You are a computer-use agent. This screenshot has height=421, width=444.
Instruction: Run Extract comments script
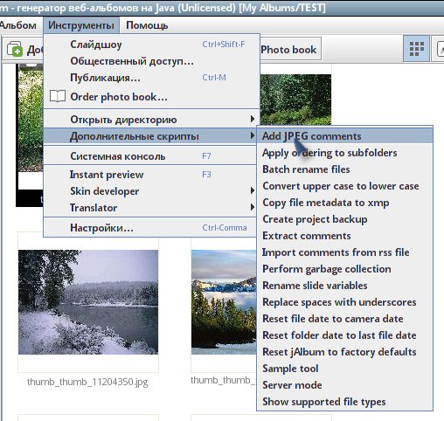point(344,236)
